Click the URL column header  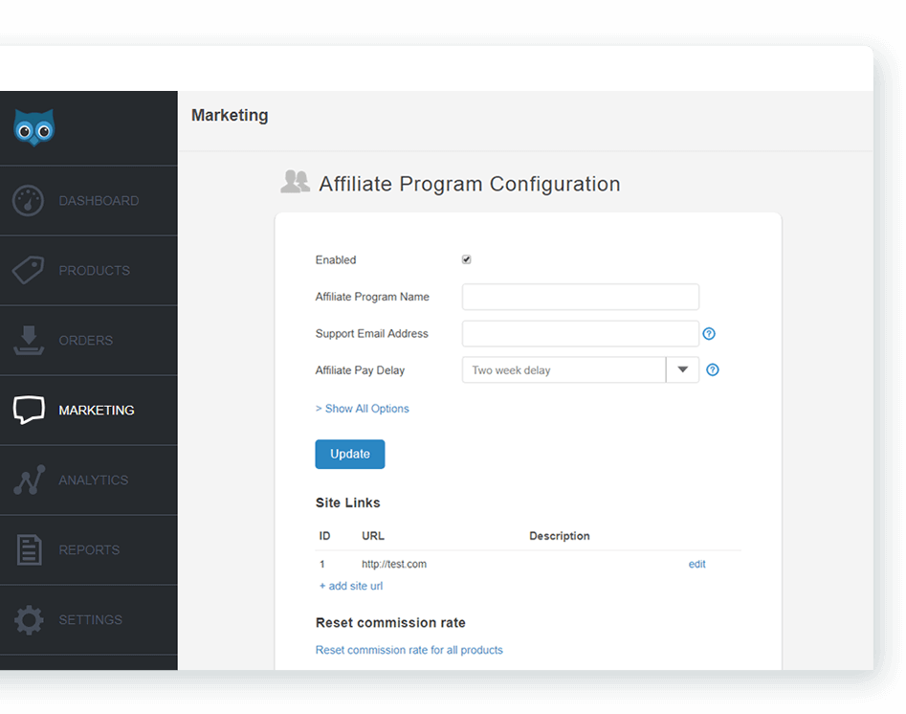[x=373, y=536]
